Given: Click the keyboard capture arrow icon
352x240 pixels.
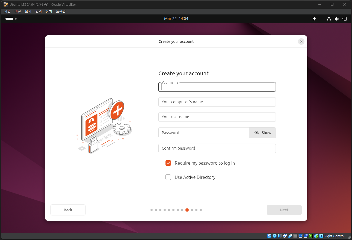Looking at the screenshot, I should tap(321, 236).
